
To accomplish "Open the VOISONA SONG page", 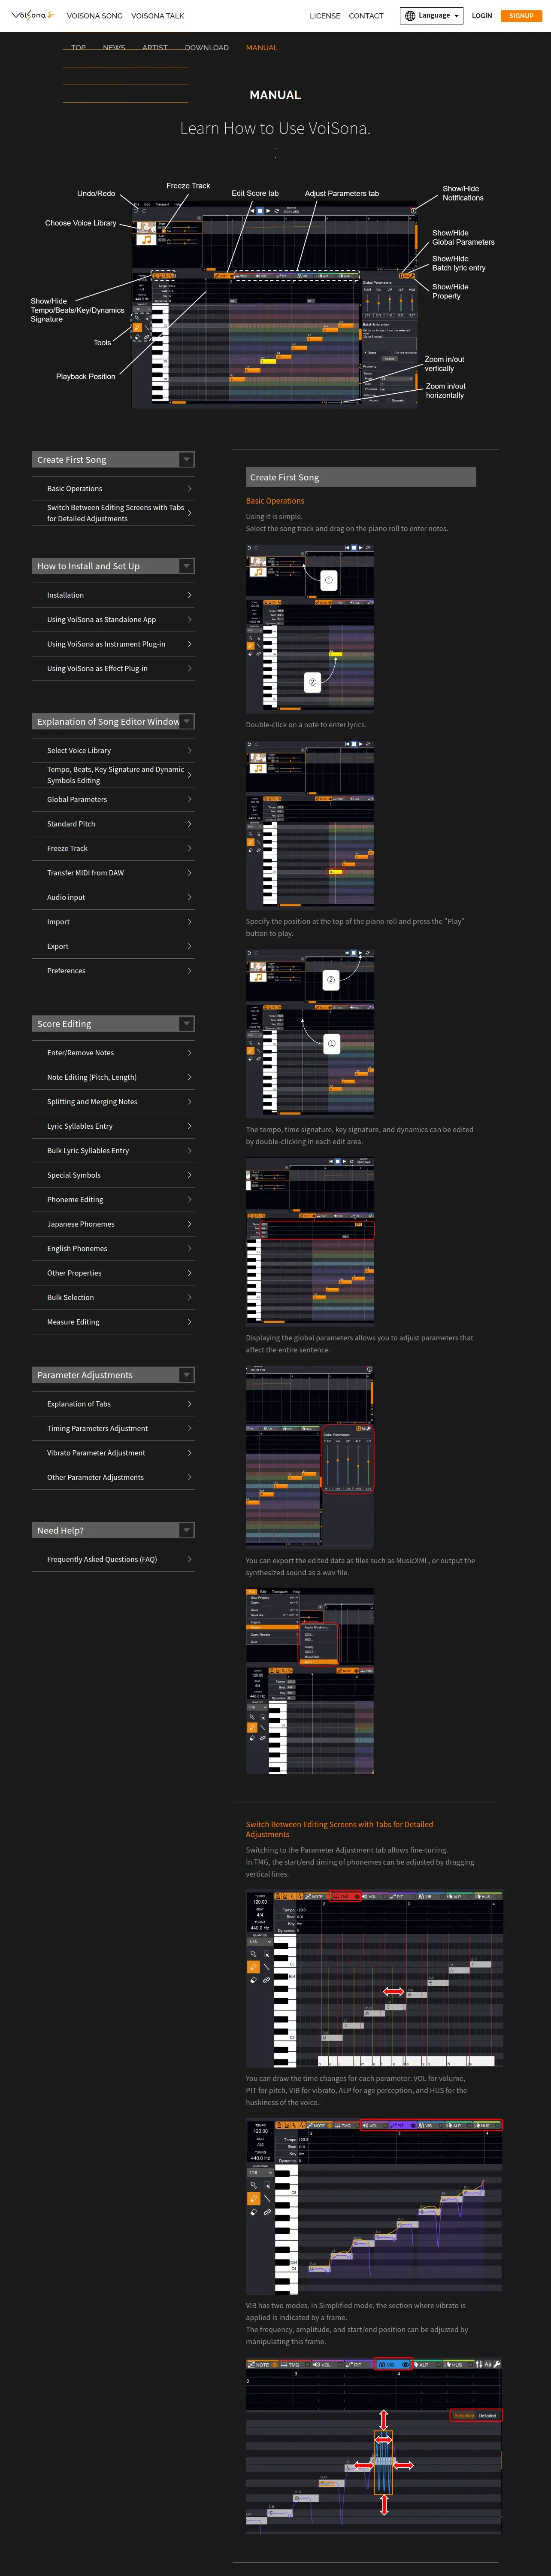I will [95, 16].
